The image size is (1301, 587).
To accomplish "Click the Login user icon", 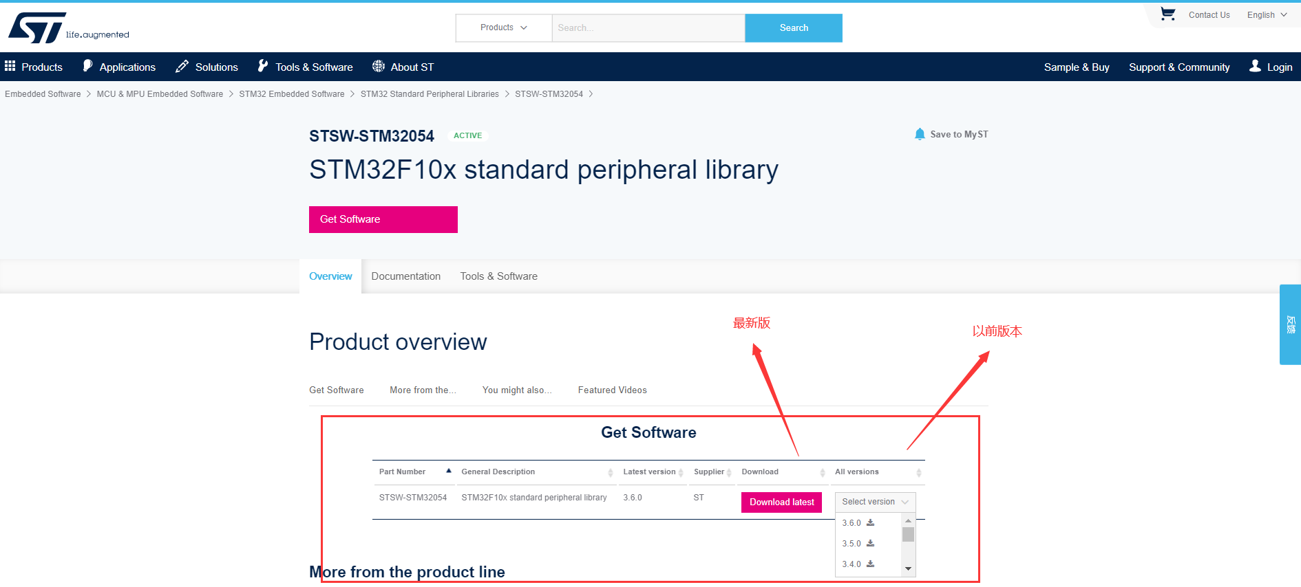I will point(1256,66).
